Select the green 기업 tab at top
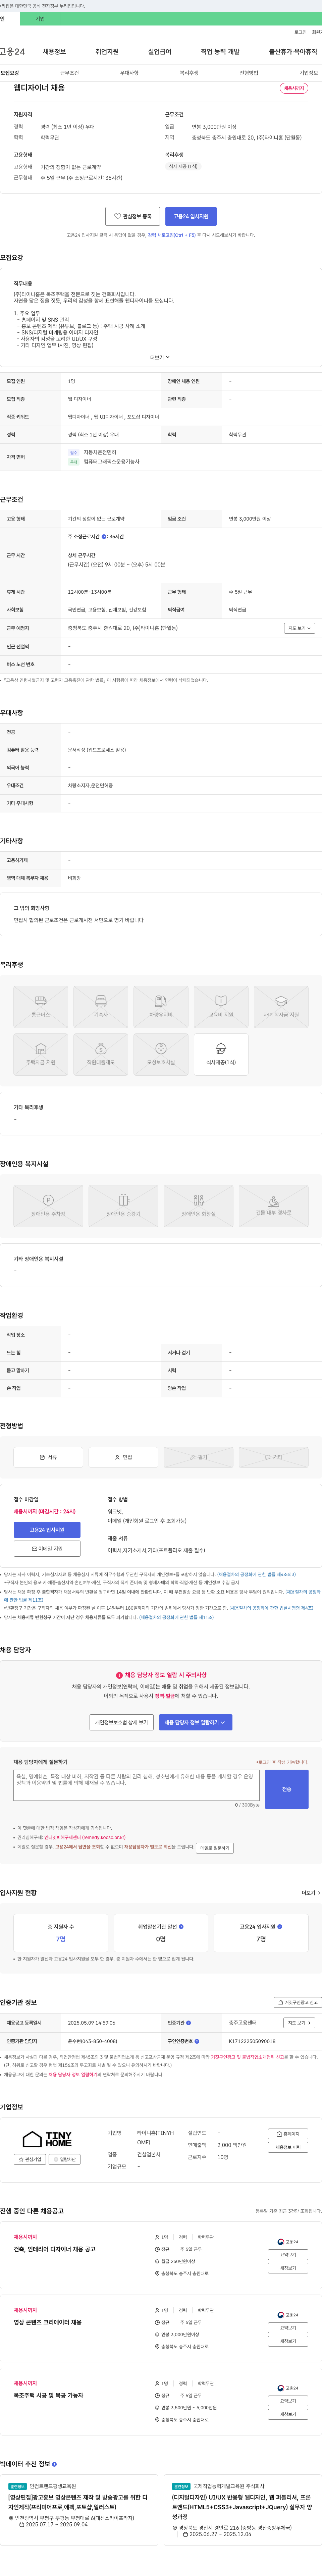The width and height of the screenshot is (322, 2576). 40,19
